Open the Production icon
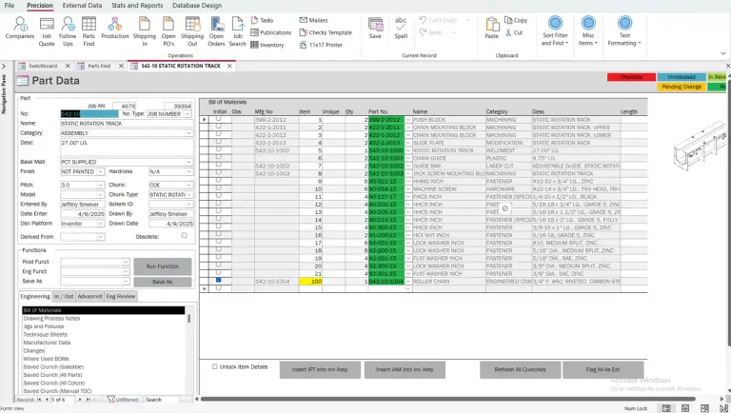 [114, 28]
